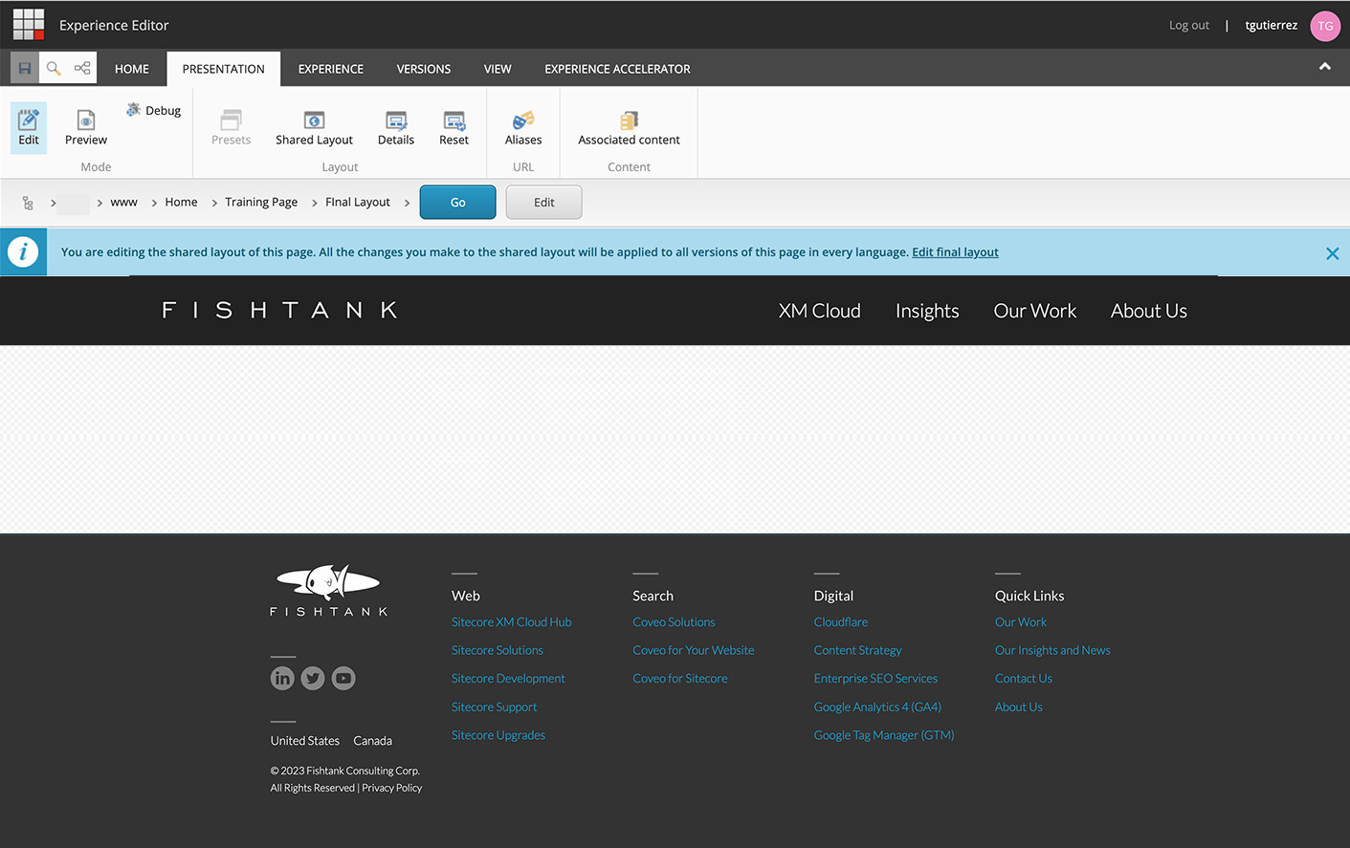
Task: Open Coveo for Your Website link
Action: pos(694,650)
